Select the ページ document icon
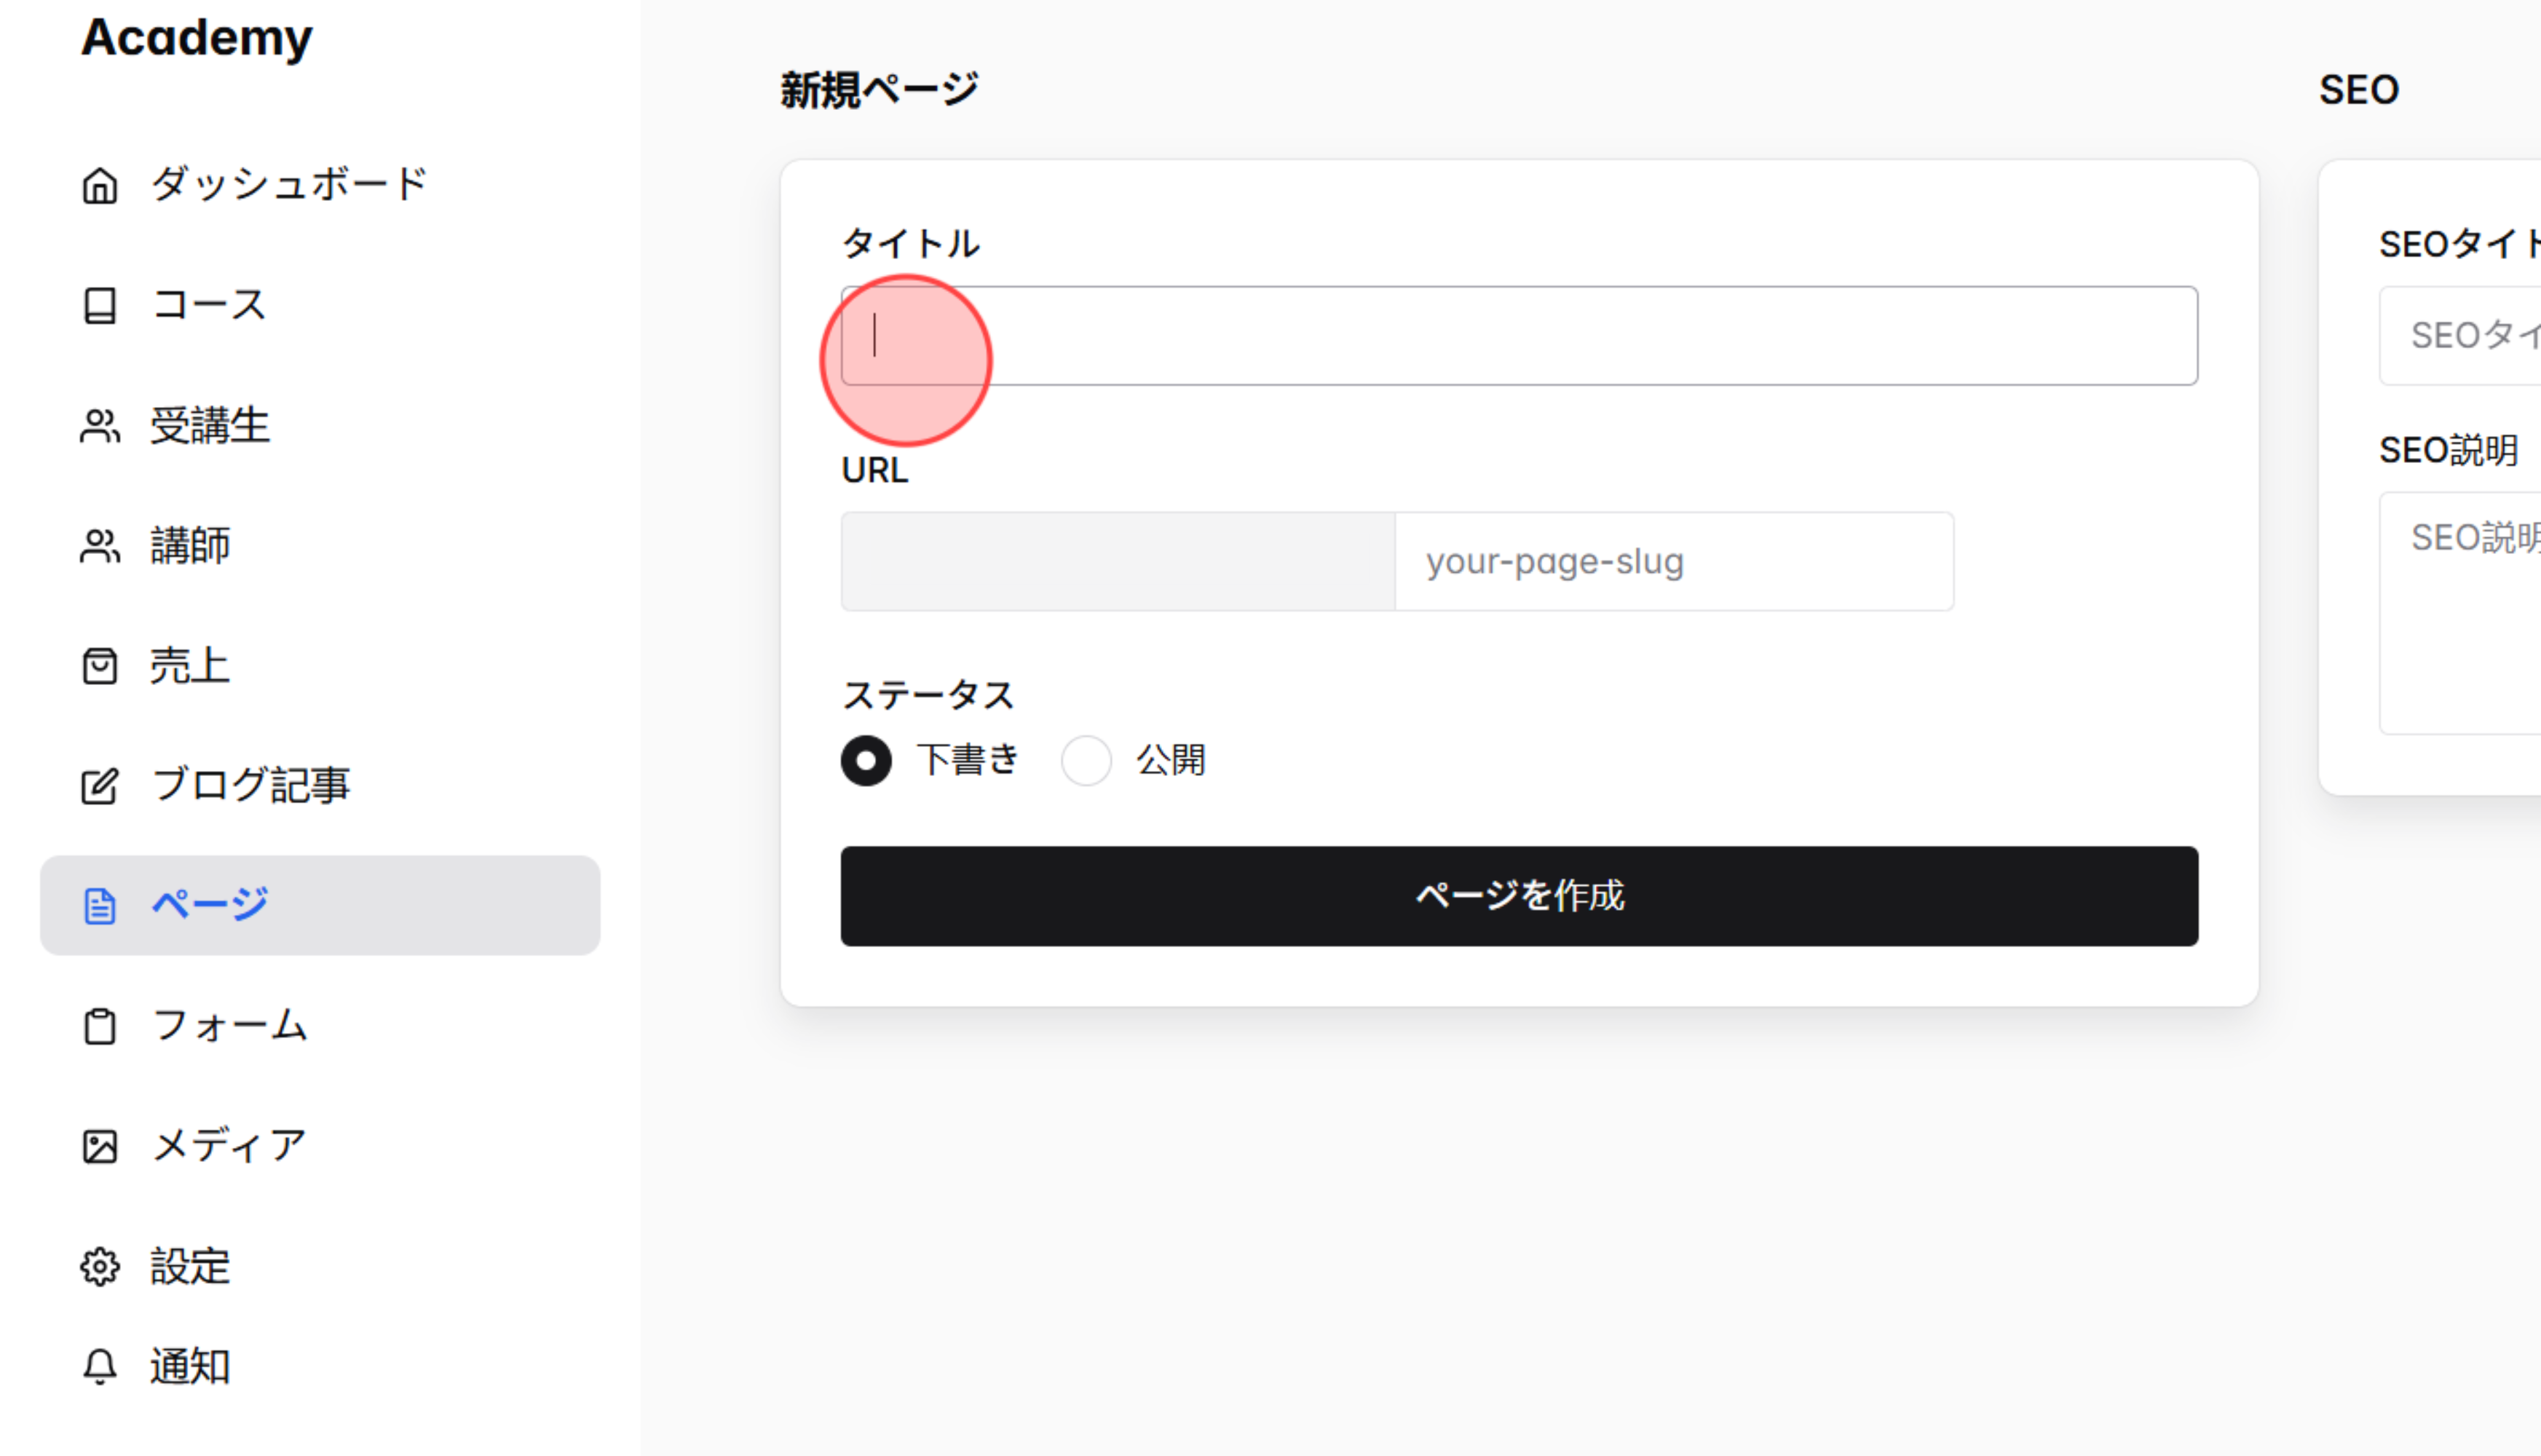This screenshot has height=1456, width=2541. tap(99, 905)
